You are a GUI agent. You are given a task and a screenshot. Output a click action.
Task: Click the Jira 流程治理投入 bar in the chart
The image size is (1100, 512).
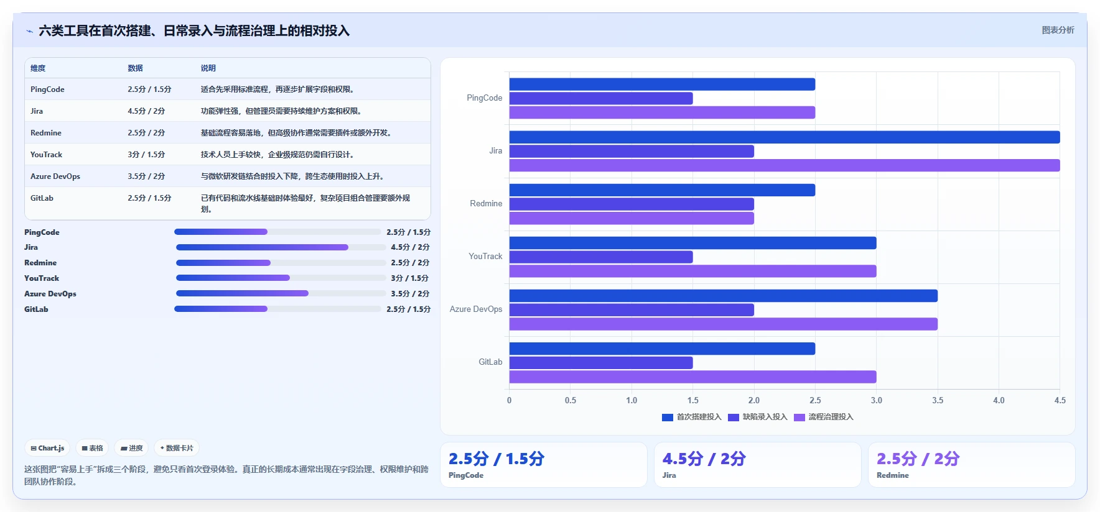(x=785, y=165)
